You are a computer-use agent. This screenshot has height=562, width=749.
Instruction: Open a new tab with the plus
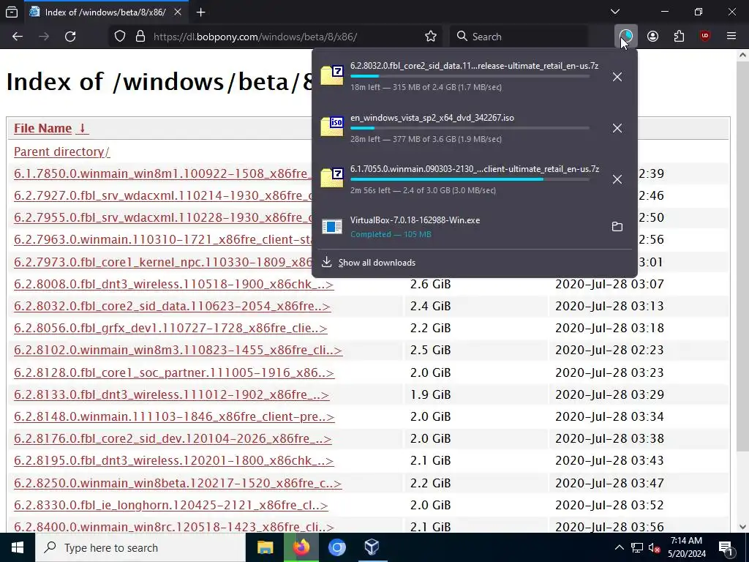click(x=201, y=12)
